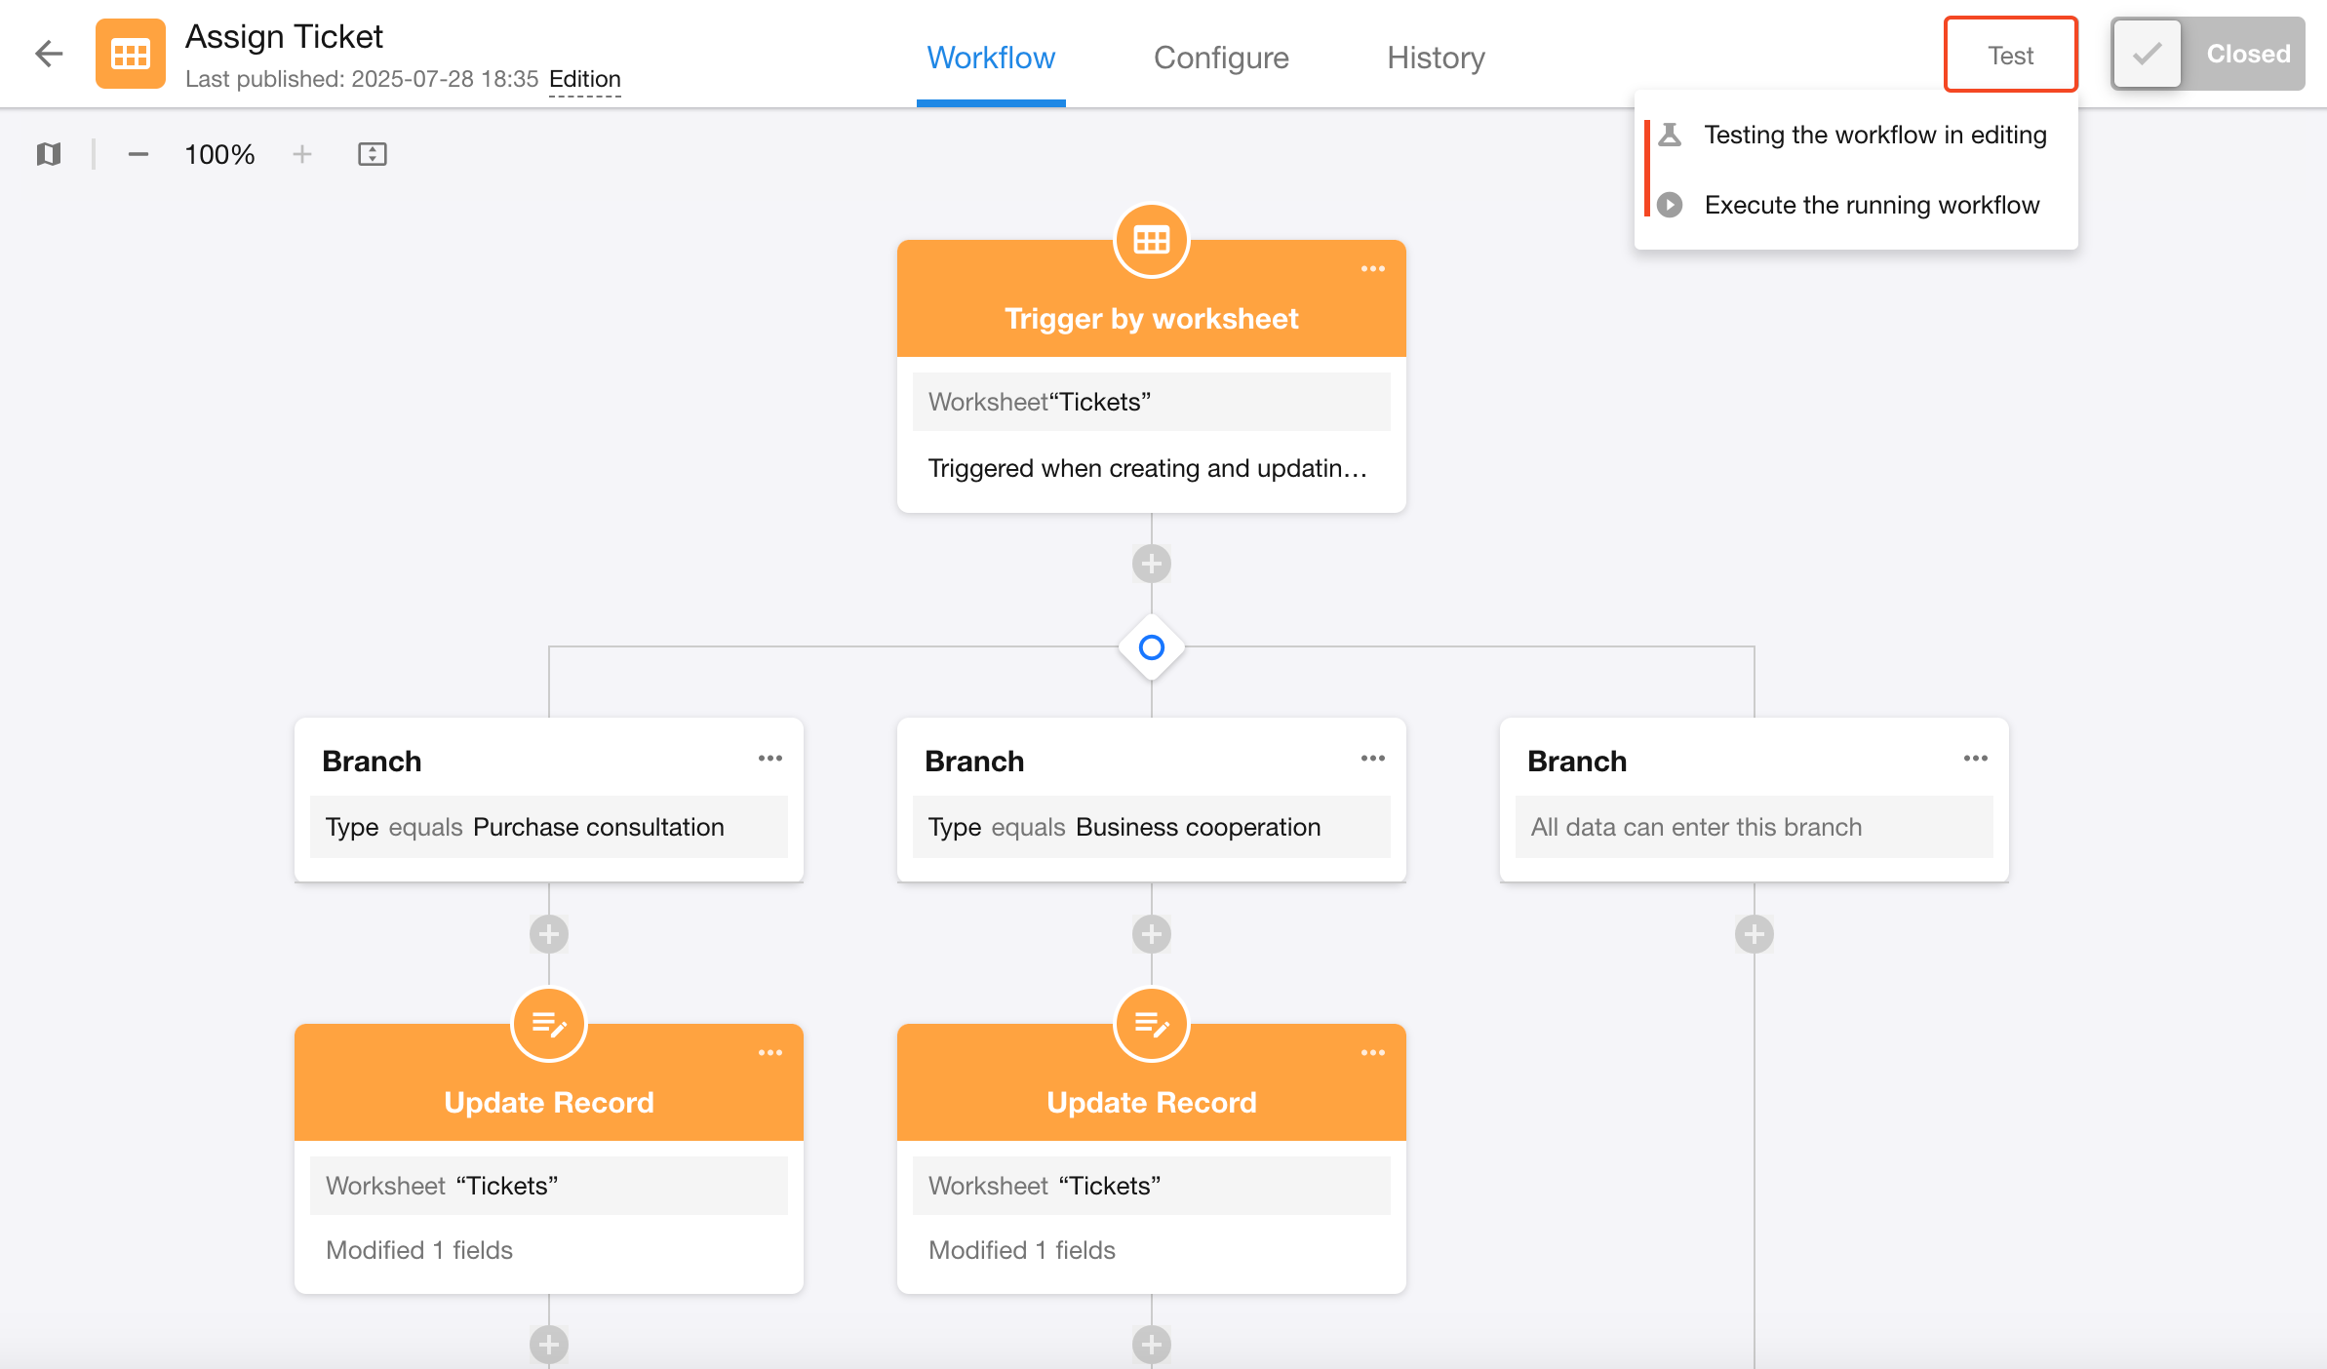Click the back arrow icon

[x=48, y=54]
